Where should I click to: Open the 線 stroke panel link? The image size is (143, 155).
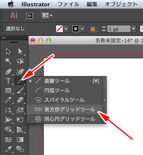pyautogui.click(x=94, y=29)
